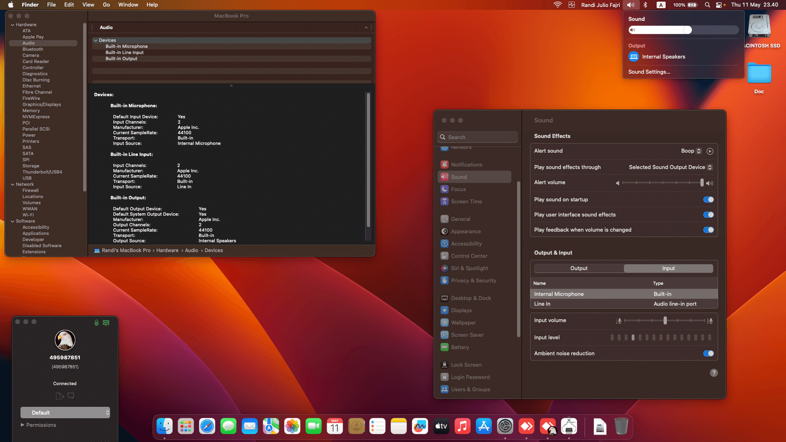Click chat icon in AnyDesk session window
Viewport: 786px width, 442px height.
point(71,396)
